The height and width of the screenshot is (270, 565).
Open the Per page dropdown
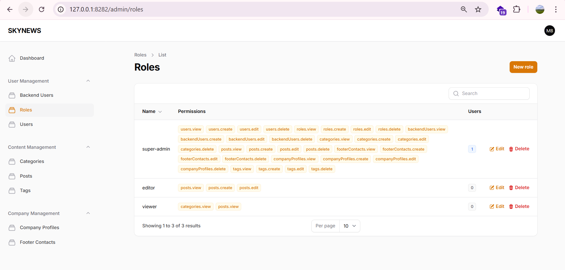tap(349, 226)
